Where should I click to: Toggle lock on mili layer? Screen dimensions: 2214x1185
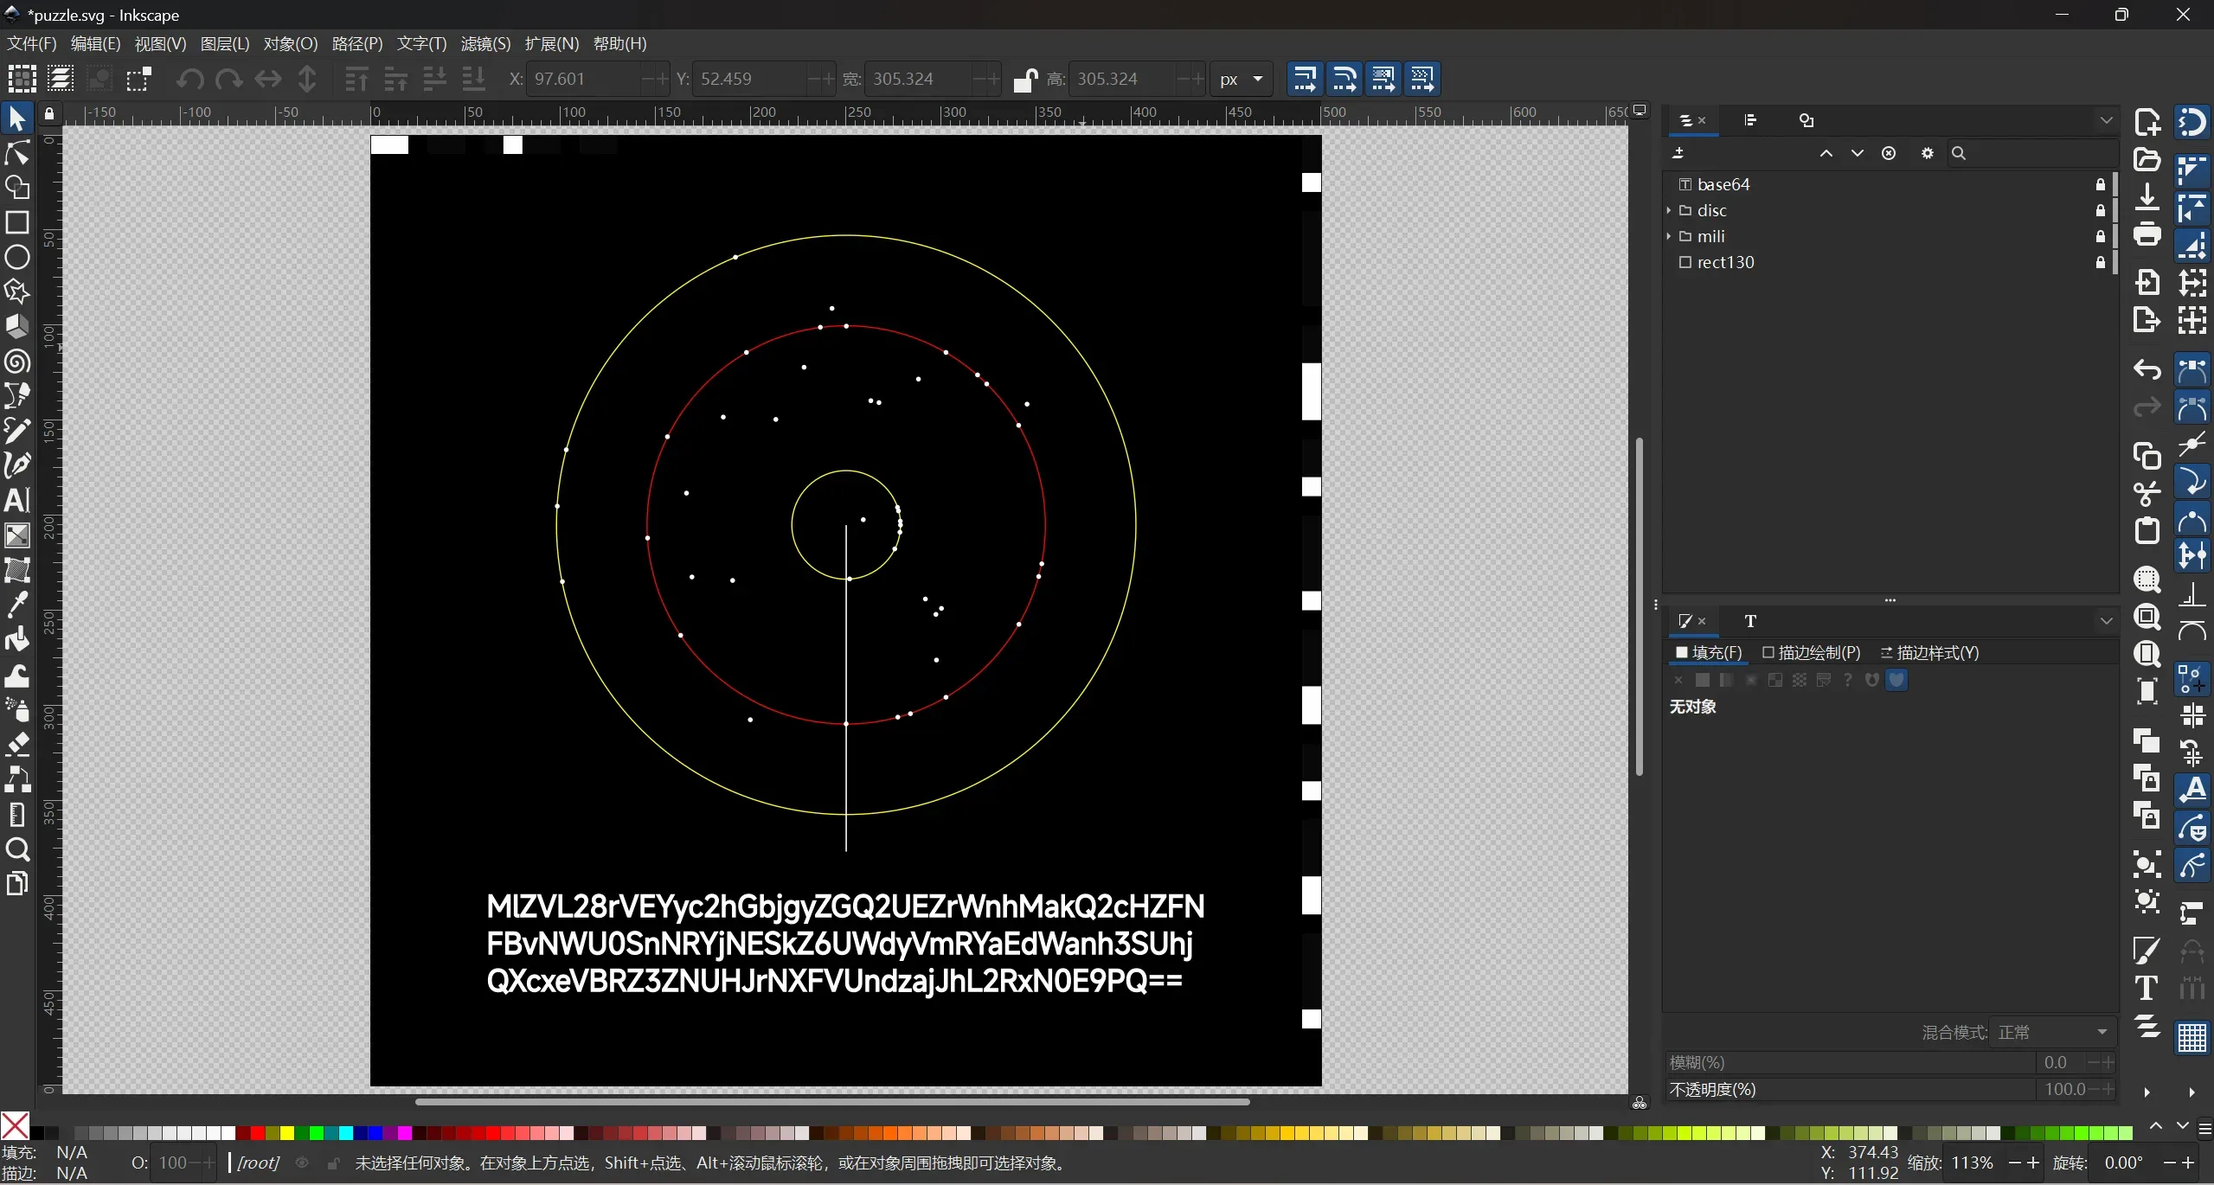2101,236
